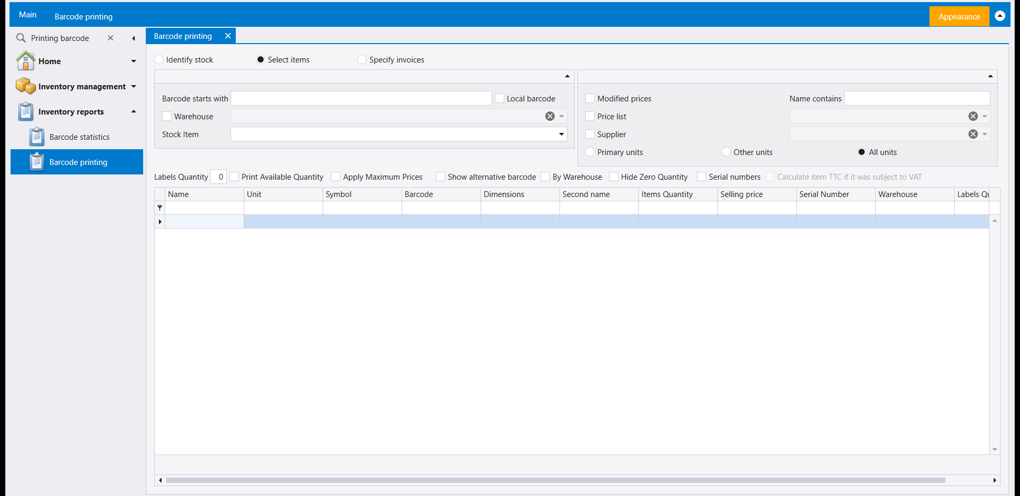Open the Warehouse dropdown arrow
This screenshot has width=1020, height=496.
point(562,116)
